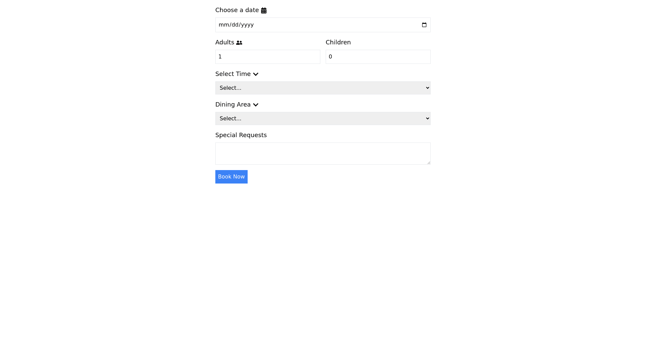Expand the Dining Area dropdown
Screen dimensions: 646x363
(x=323, y=118)
